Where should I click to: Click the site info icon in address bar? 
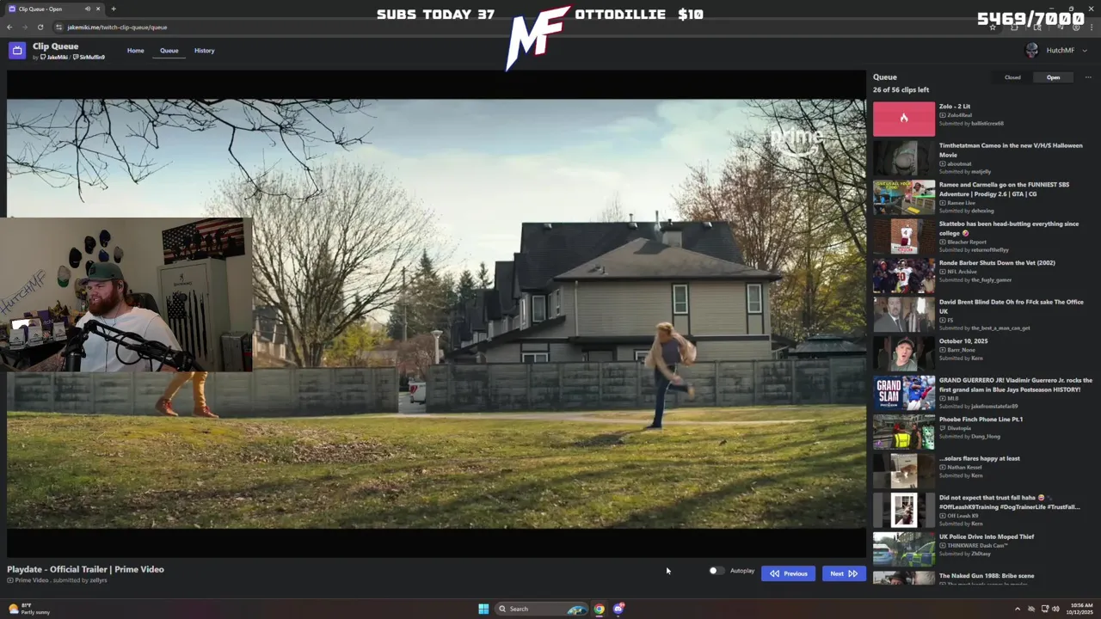click(x=58, y=28)
